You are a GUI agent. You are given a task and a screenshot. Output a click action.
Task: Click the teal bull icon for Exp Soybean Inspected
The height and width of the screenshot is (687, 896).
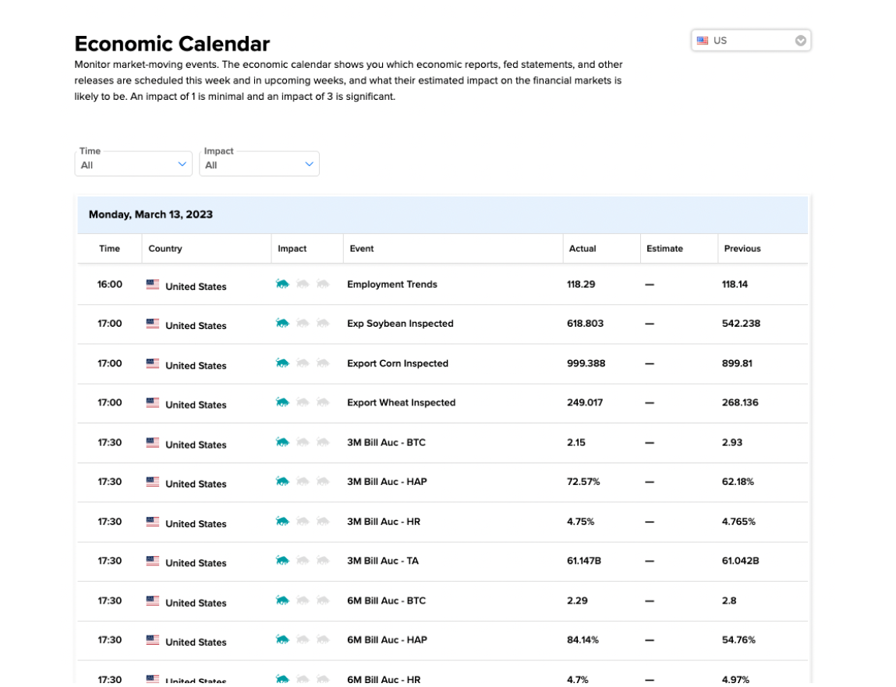tap(282, 324)
